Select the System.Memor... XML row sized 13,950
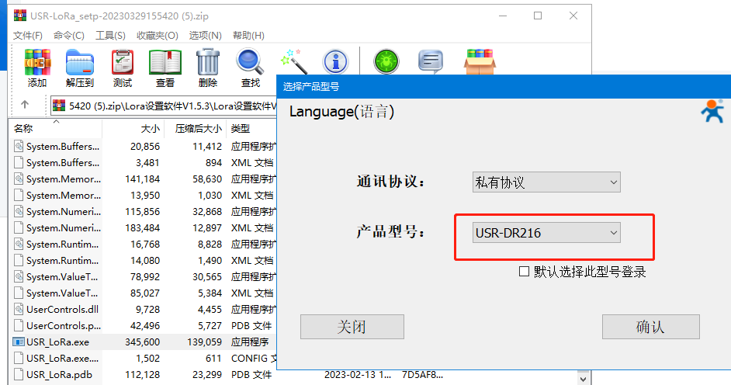 (143, 195)
